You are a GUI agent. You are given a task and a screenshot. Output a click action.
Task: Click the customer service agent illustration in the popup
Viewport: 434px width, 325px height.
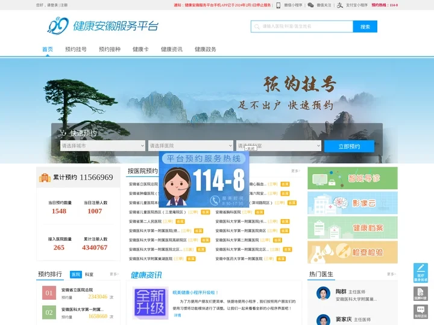(177, 187)
